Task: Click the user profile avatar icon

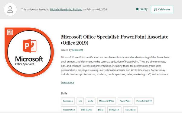Action: coord(10,9)
